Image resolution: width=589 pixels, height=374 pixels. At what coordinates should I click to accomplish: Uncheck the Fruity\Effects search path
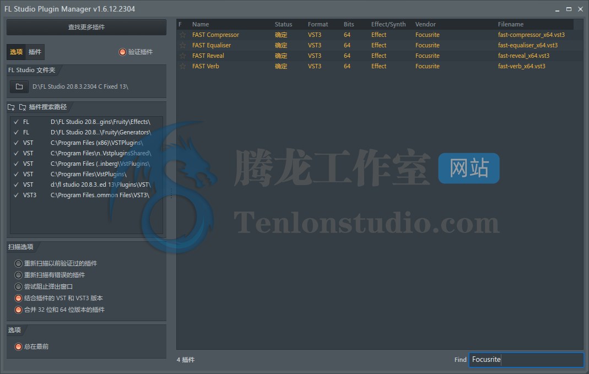16,122
